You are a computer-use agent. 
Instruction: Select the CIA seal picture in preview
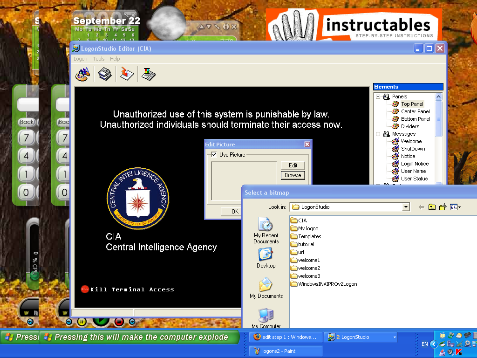tap(138, 198)
